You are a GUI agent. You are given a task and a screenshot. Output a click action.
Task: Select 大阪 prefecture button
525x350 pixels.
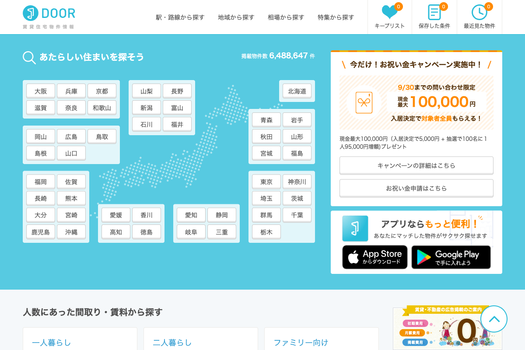[x=41, y=91]
